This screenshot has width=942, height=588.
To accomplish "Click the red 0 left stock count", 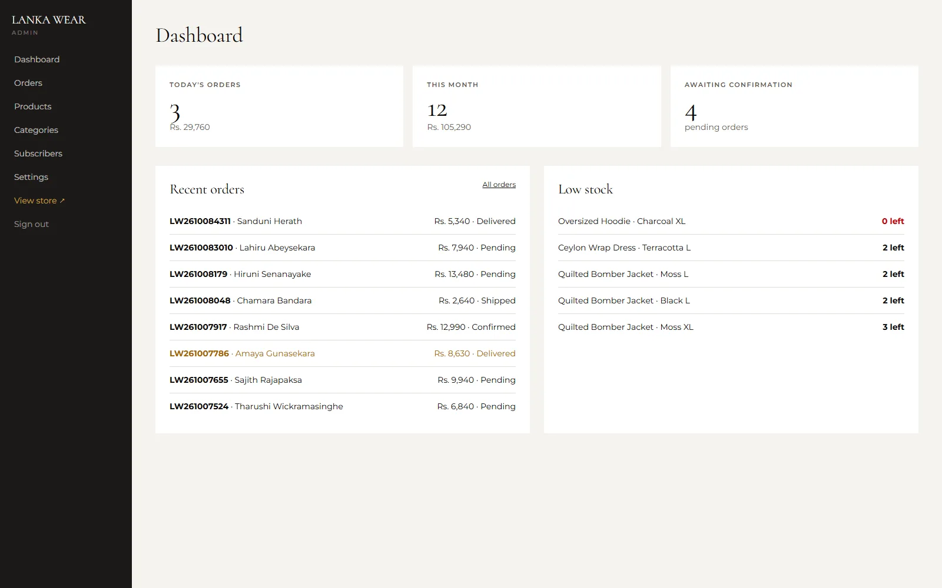I will (x=893, y=221).
